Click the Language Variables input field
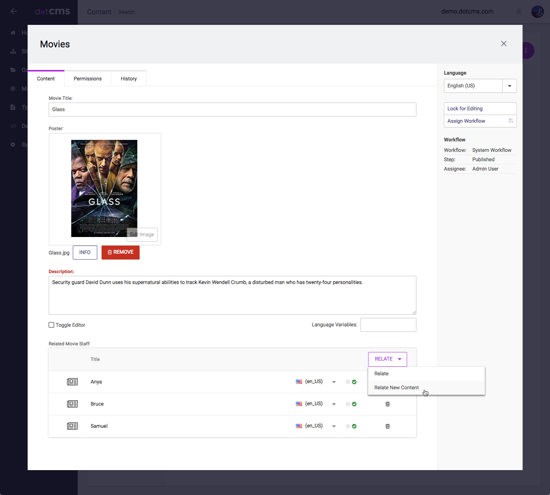 [x=388, y=325]
